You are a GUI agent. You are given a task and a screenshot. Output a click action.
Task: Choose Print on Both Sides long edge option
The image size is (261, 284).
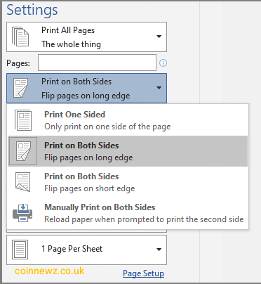128,151
